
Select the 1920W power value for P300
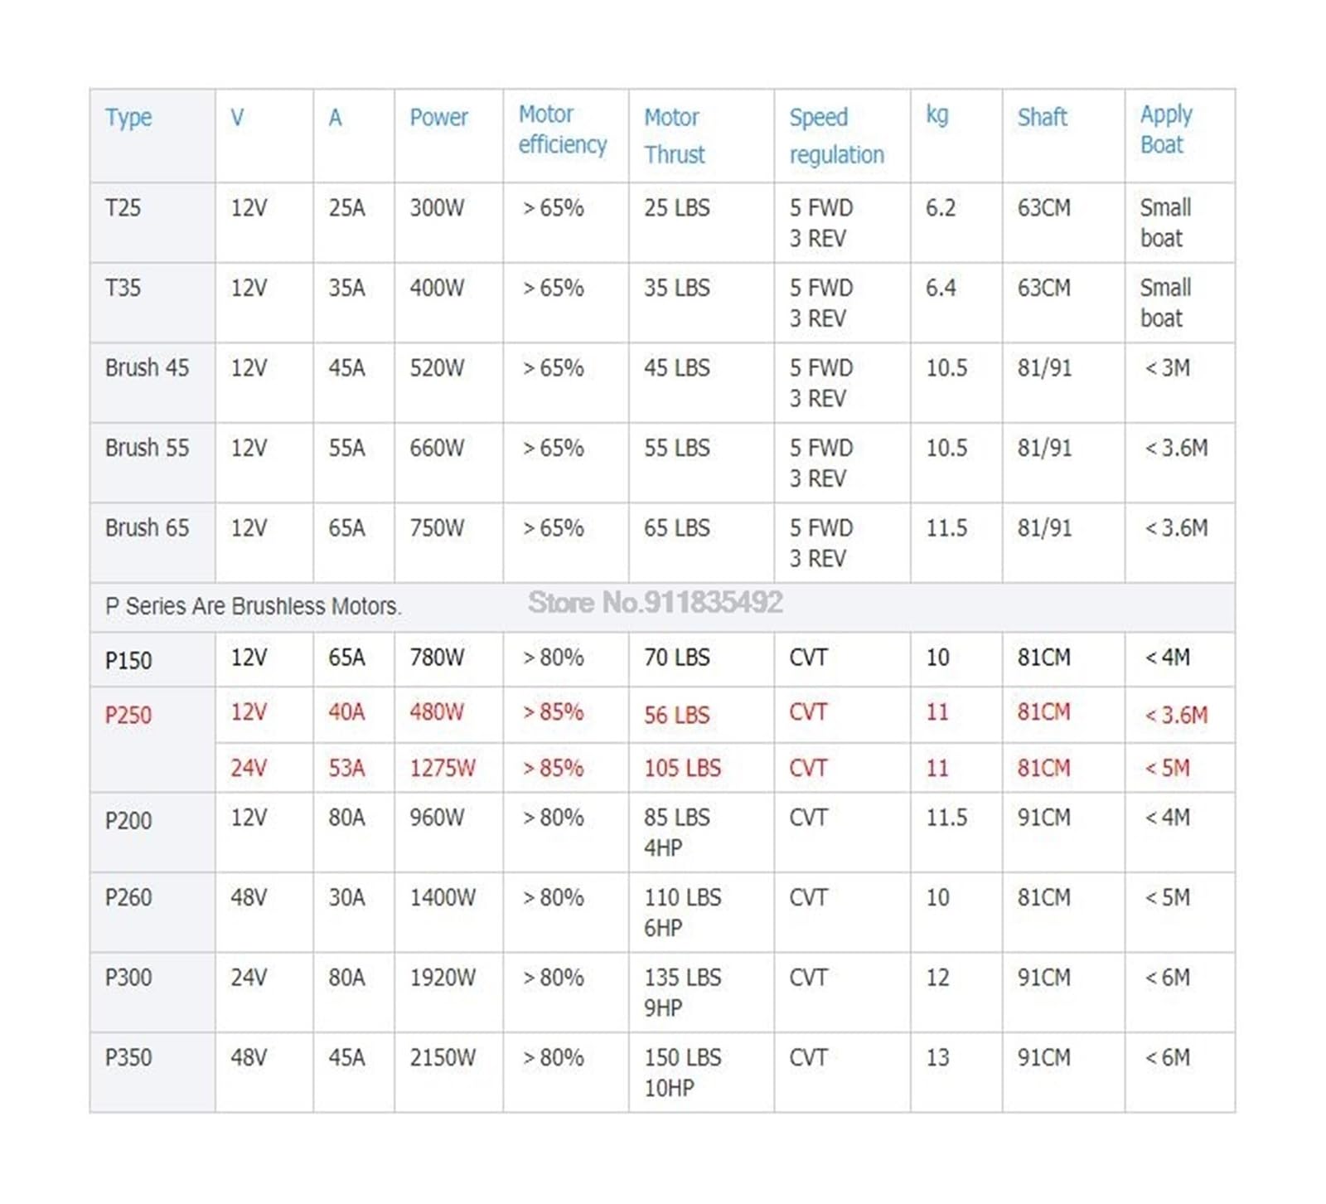[443, 978]
